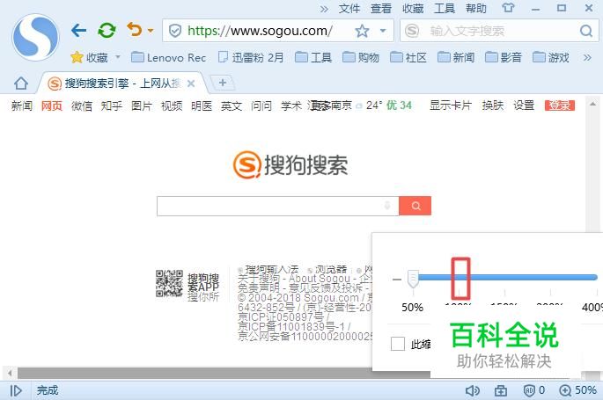Bookmark page with the star icon
Viewport: 603px width, 400px height.
pos(362,31)
